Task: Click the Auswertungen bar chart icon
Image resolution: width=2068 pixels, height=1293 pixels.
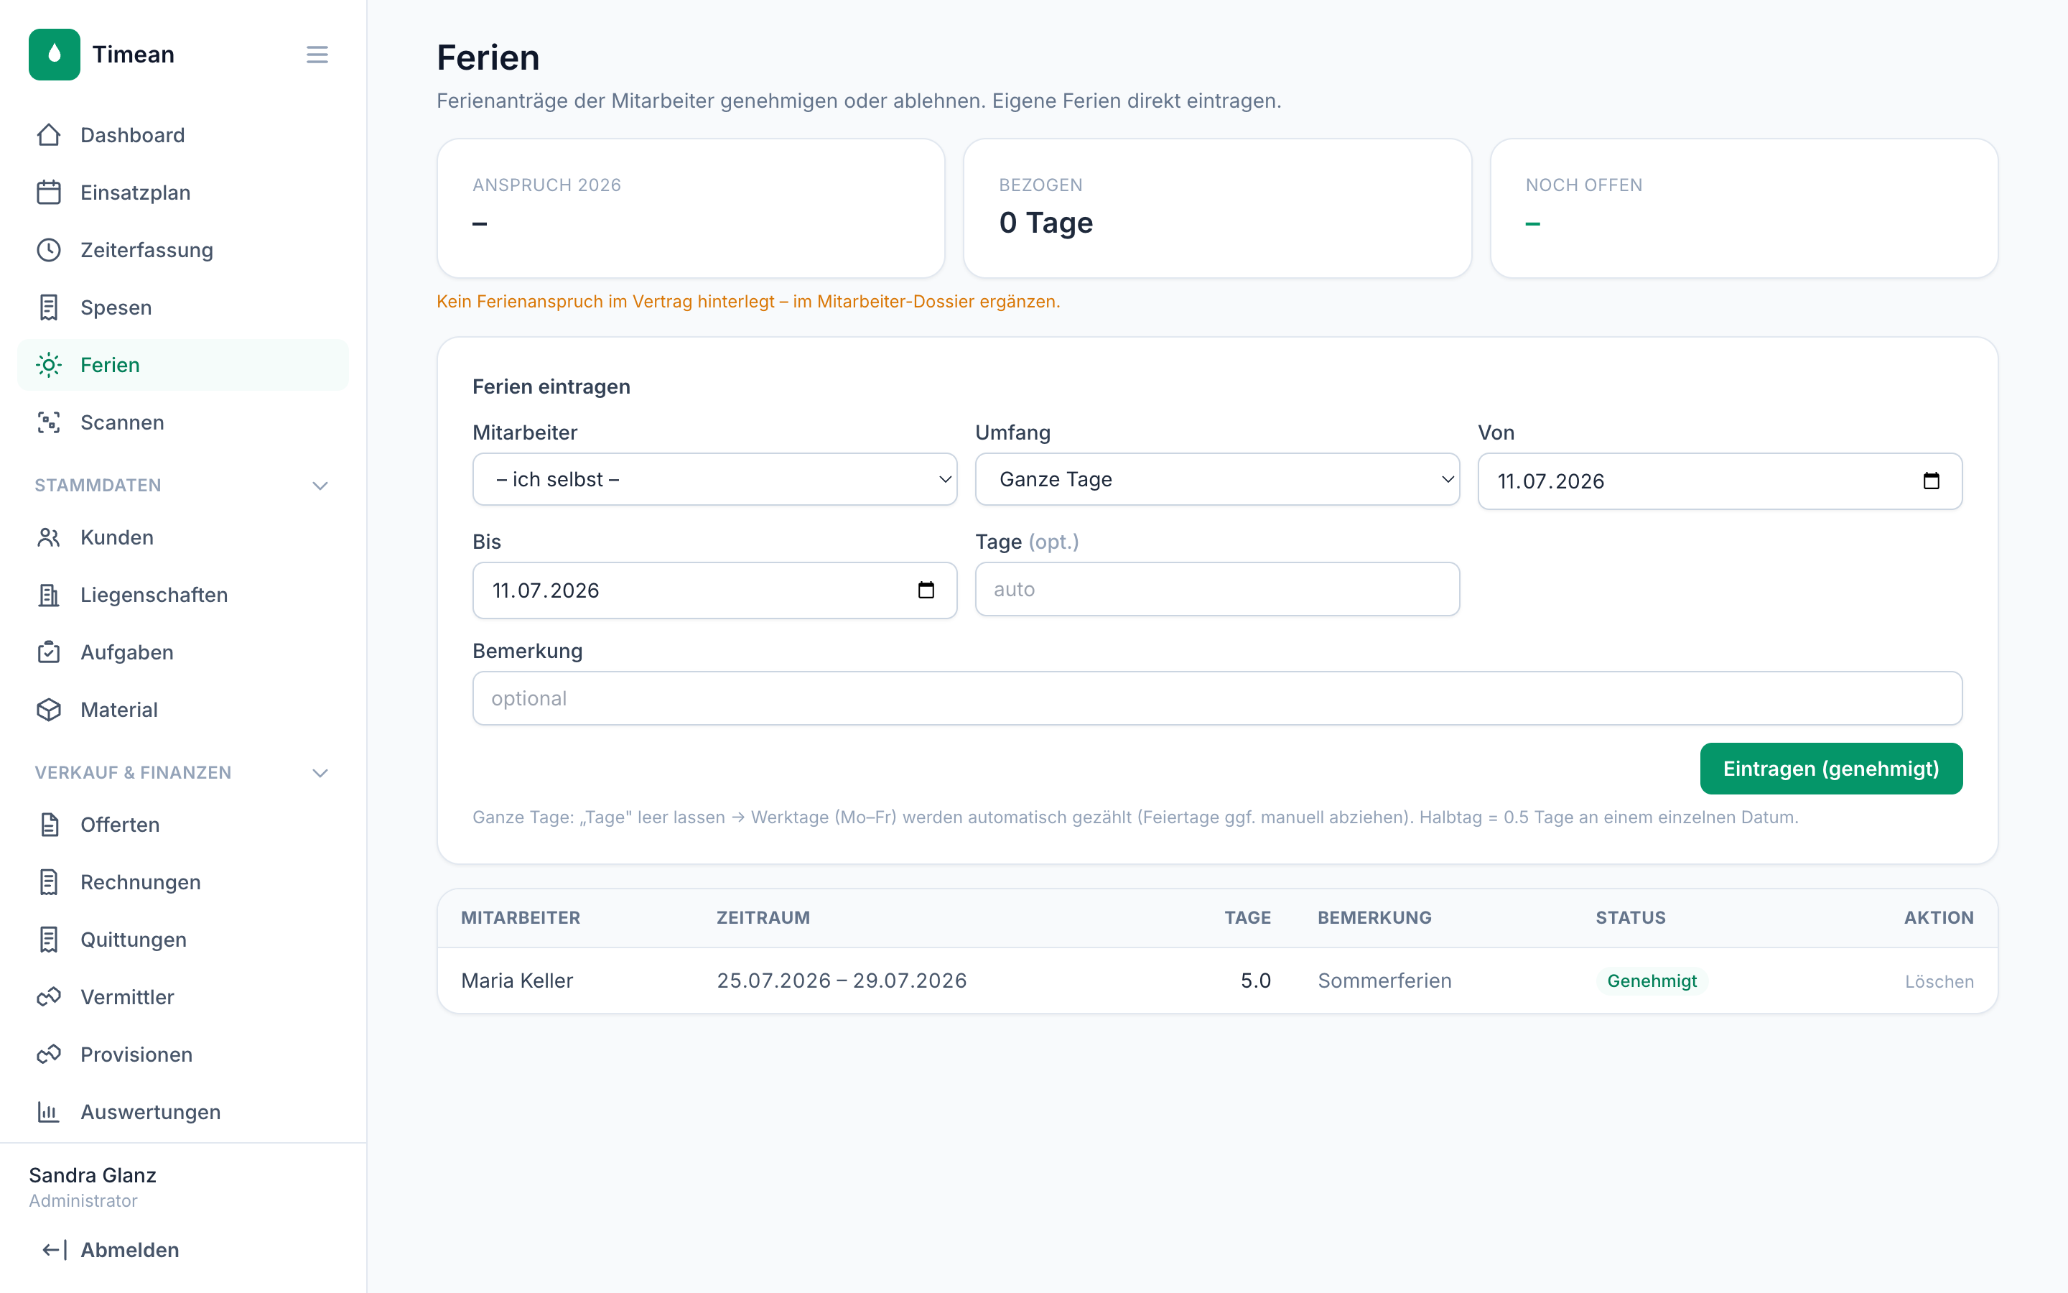Action: coord(49,1112)
